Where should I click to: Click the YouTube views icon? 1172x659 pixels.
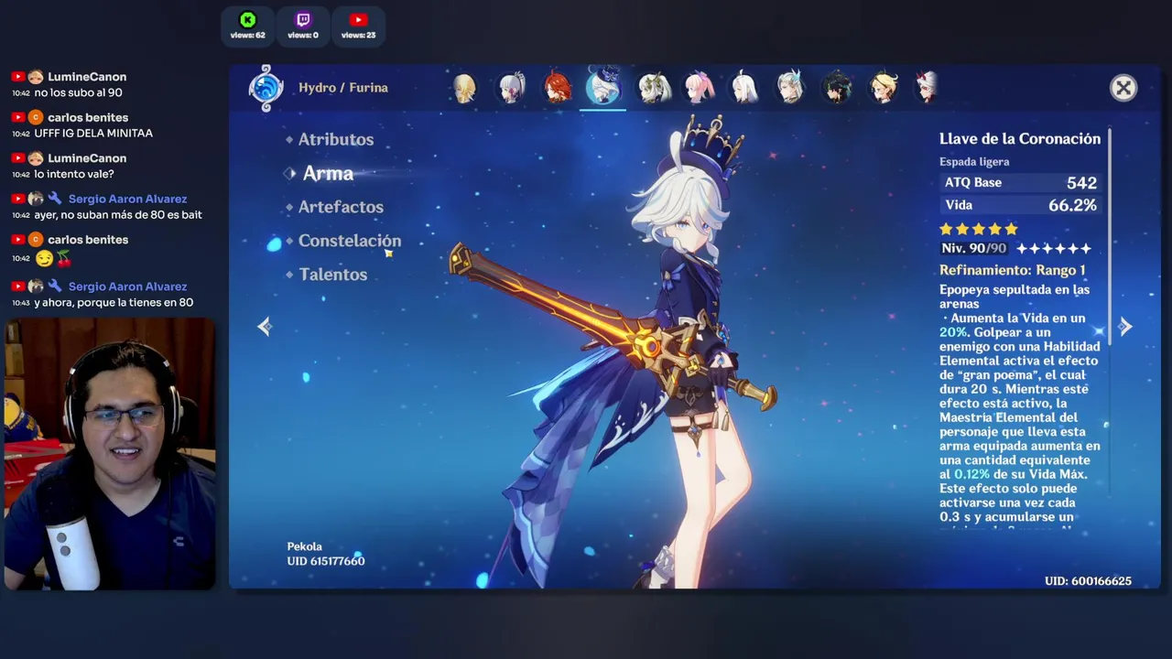click(x=358, y=20)
